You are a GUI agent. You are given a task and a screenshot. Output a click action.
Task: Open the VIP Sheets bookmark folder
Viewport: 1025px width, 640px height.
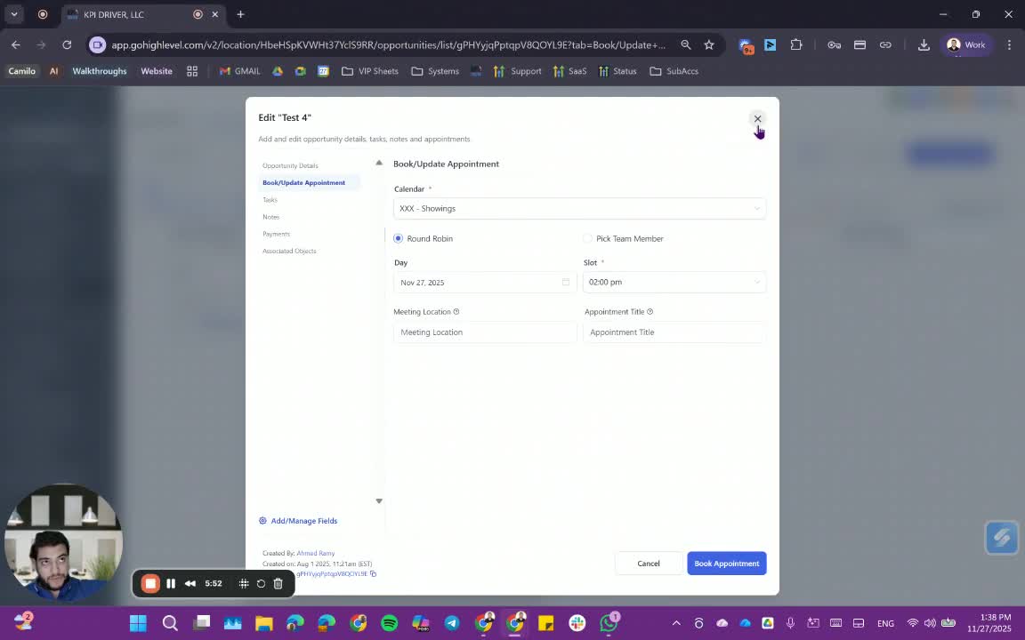[370, 71]
